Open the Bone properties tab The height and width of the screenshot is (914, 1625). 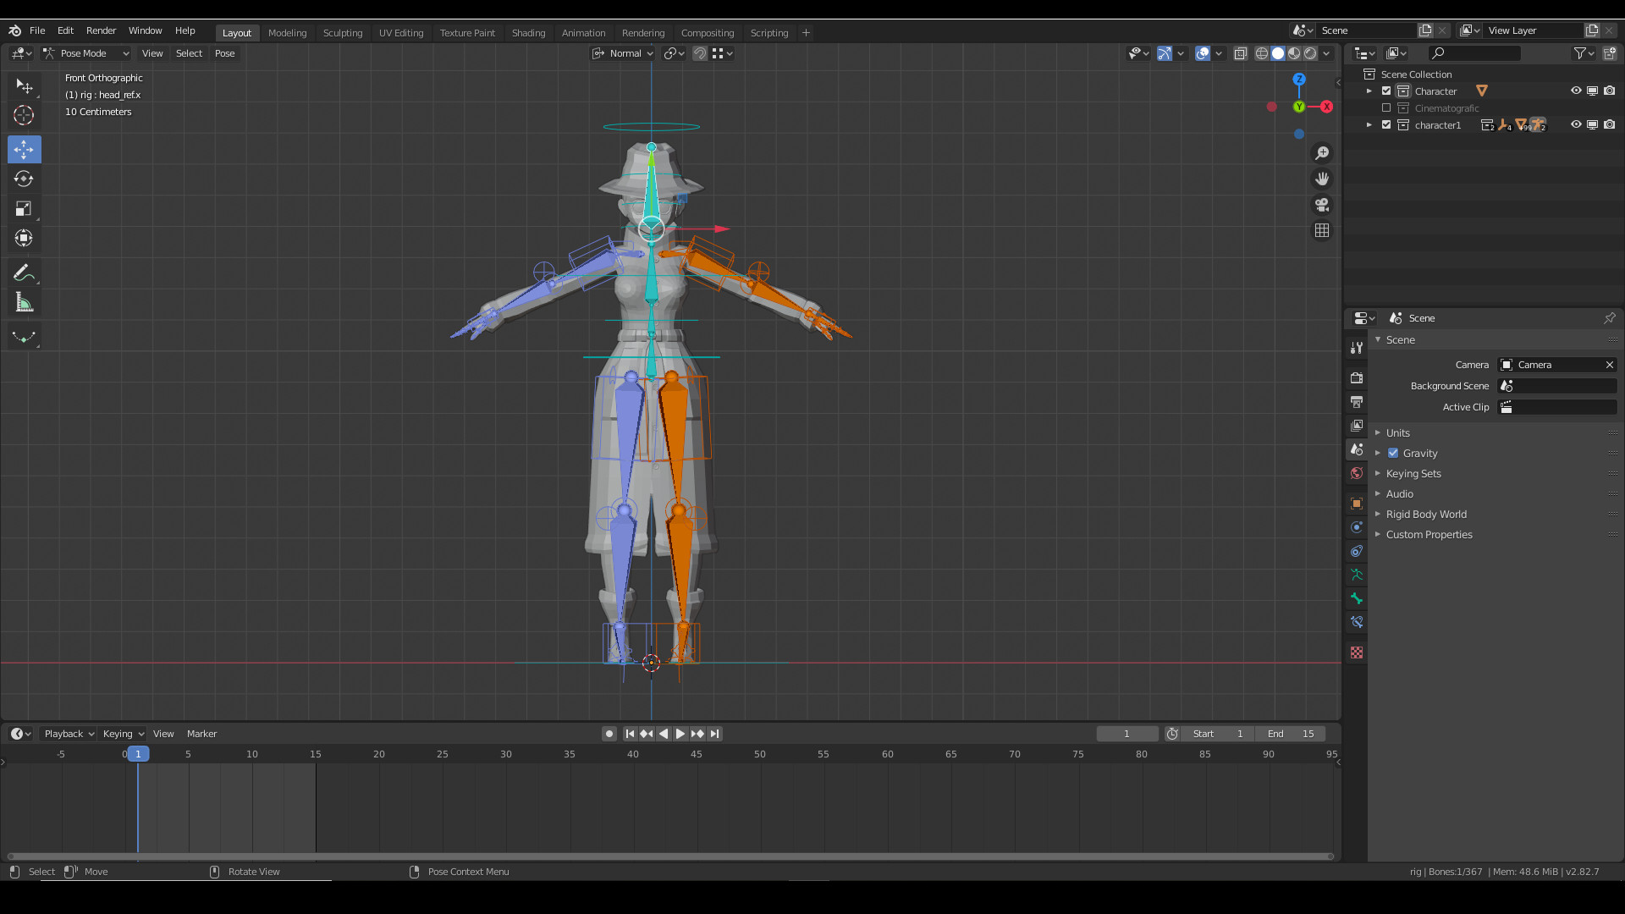1357,598
